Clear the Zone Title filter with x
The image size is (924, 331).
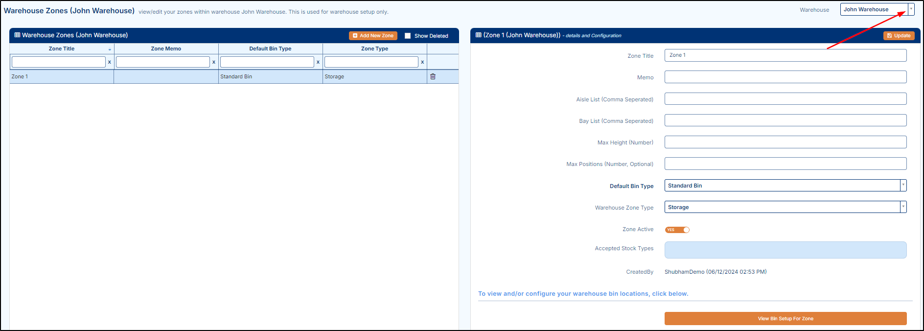point(110,62)
